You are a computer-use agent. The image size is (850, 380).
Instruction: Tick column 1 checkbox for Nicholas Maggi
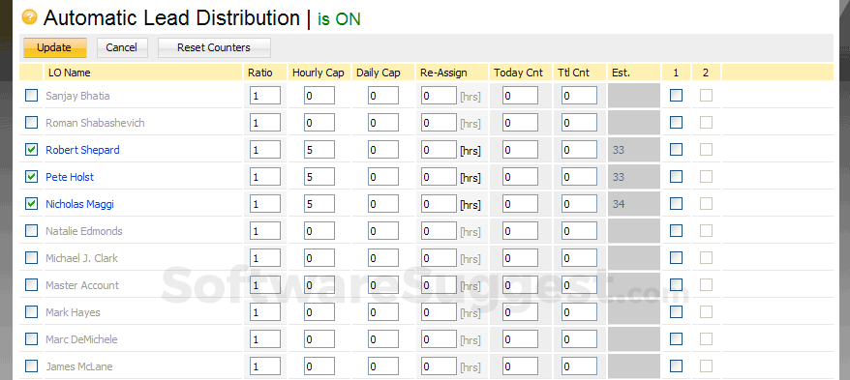676,204
